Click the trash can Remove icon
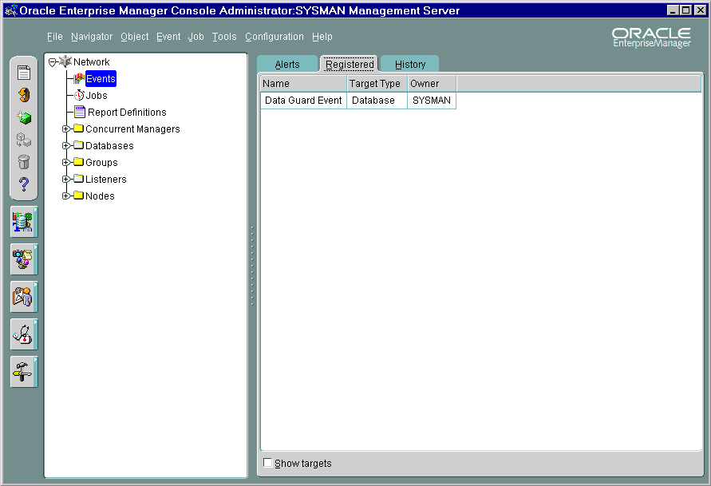 coord(24,162)
